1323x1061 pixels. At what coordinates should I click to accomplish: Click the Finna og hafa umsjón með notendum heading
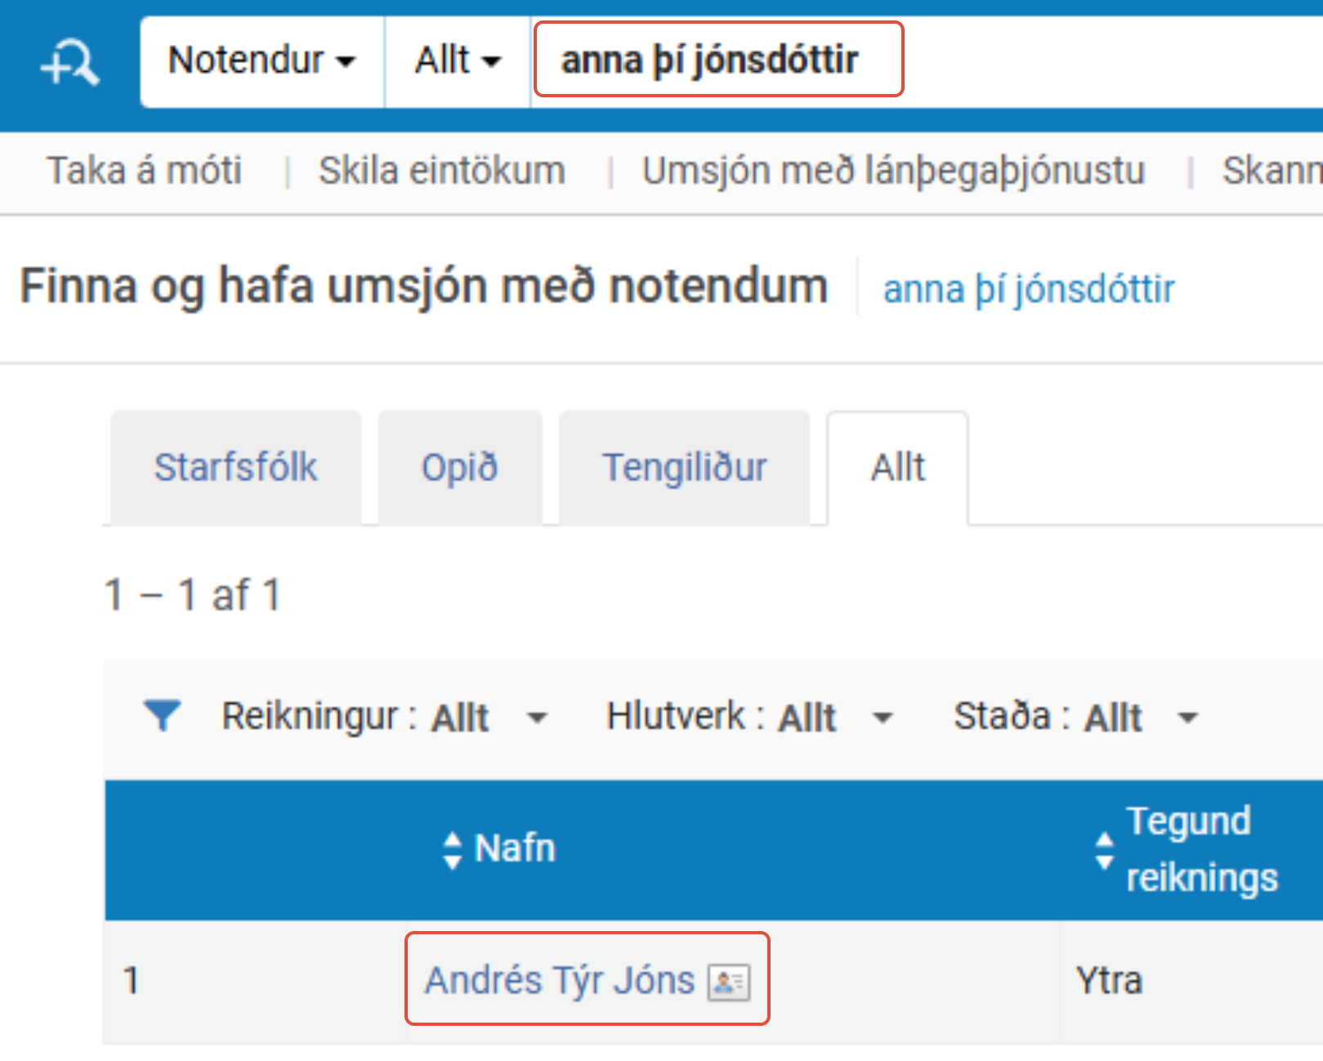tap(423, 287)
